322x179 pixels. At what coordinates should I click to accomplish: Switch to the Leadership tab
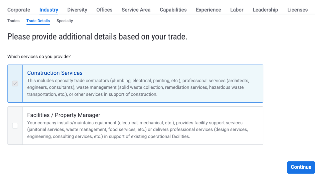click(x=265, y=10)
